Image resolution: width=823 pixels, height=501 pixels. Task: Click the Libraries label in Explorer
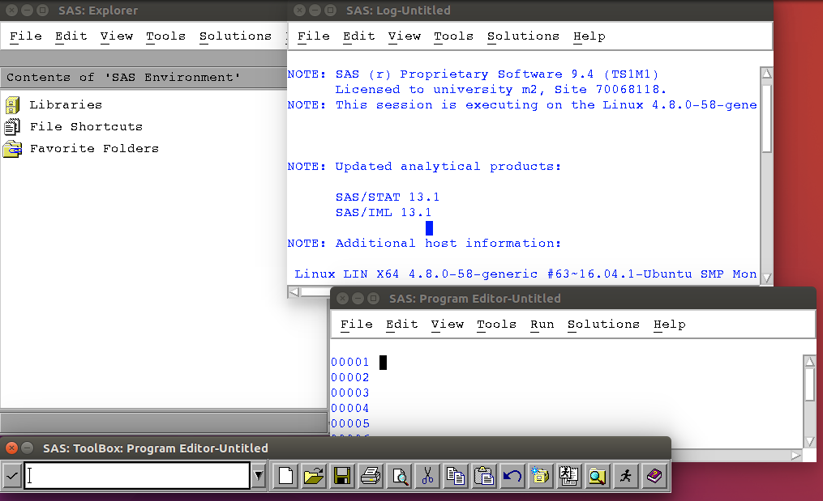66,104
